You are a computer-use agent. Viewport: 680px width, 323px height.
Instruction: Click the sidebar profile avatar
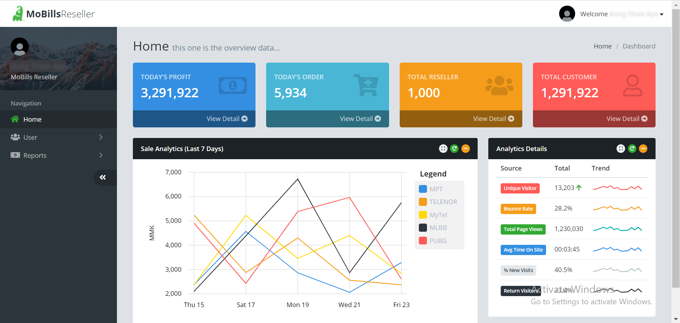pos(19,47)
